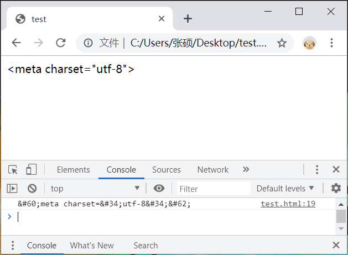Bookmark this page with the star icon
Image resolution: width=348 pixels, height=255 pixels.
point(282,43)
